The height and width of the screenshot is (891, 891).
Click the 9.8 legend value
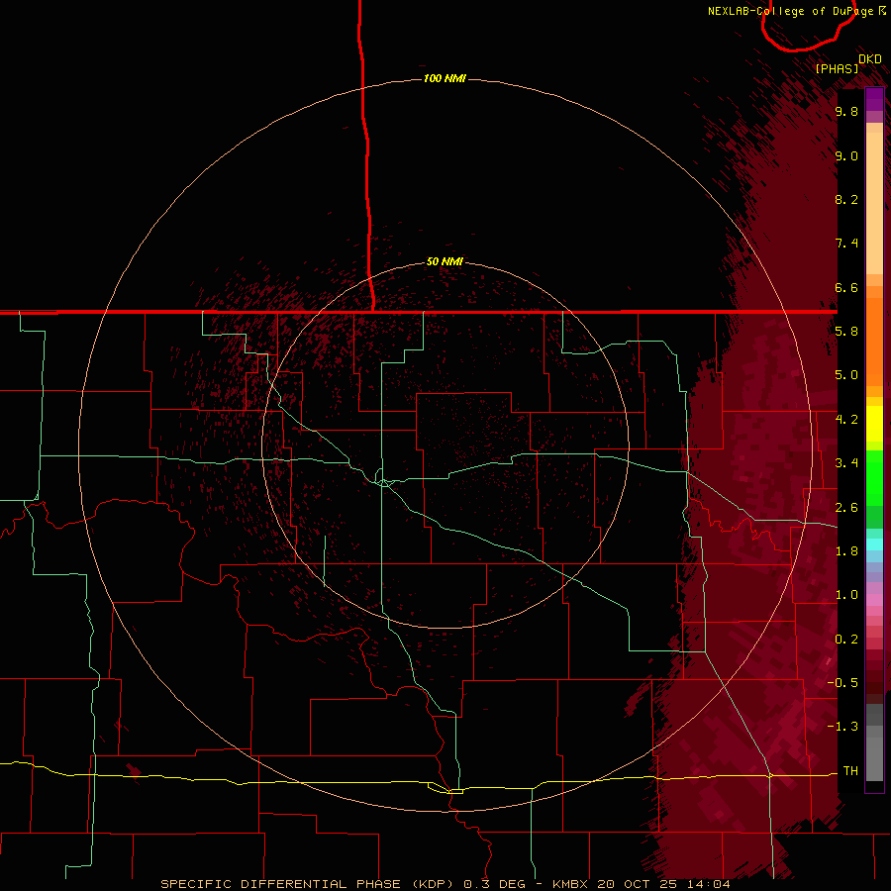click(846, 111)
